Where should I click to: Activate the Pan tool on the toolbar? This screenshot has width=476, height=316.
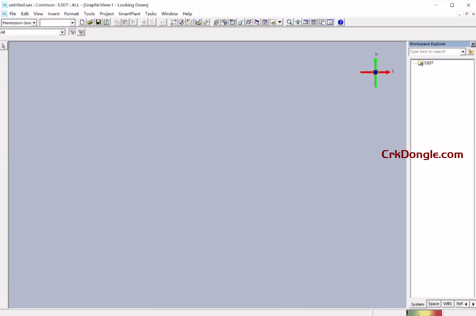coord(297,22)
